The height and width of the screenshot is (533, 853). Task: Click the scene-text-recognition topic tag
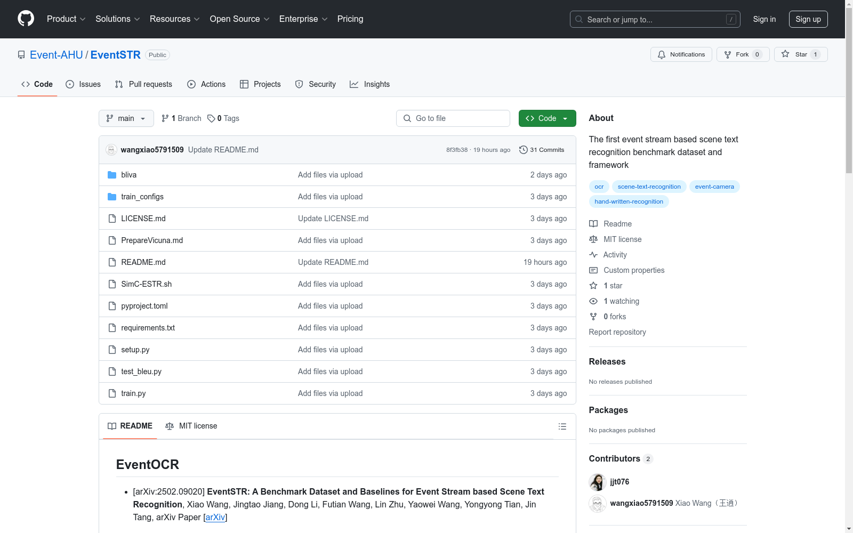pos(649,187)
